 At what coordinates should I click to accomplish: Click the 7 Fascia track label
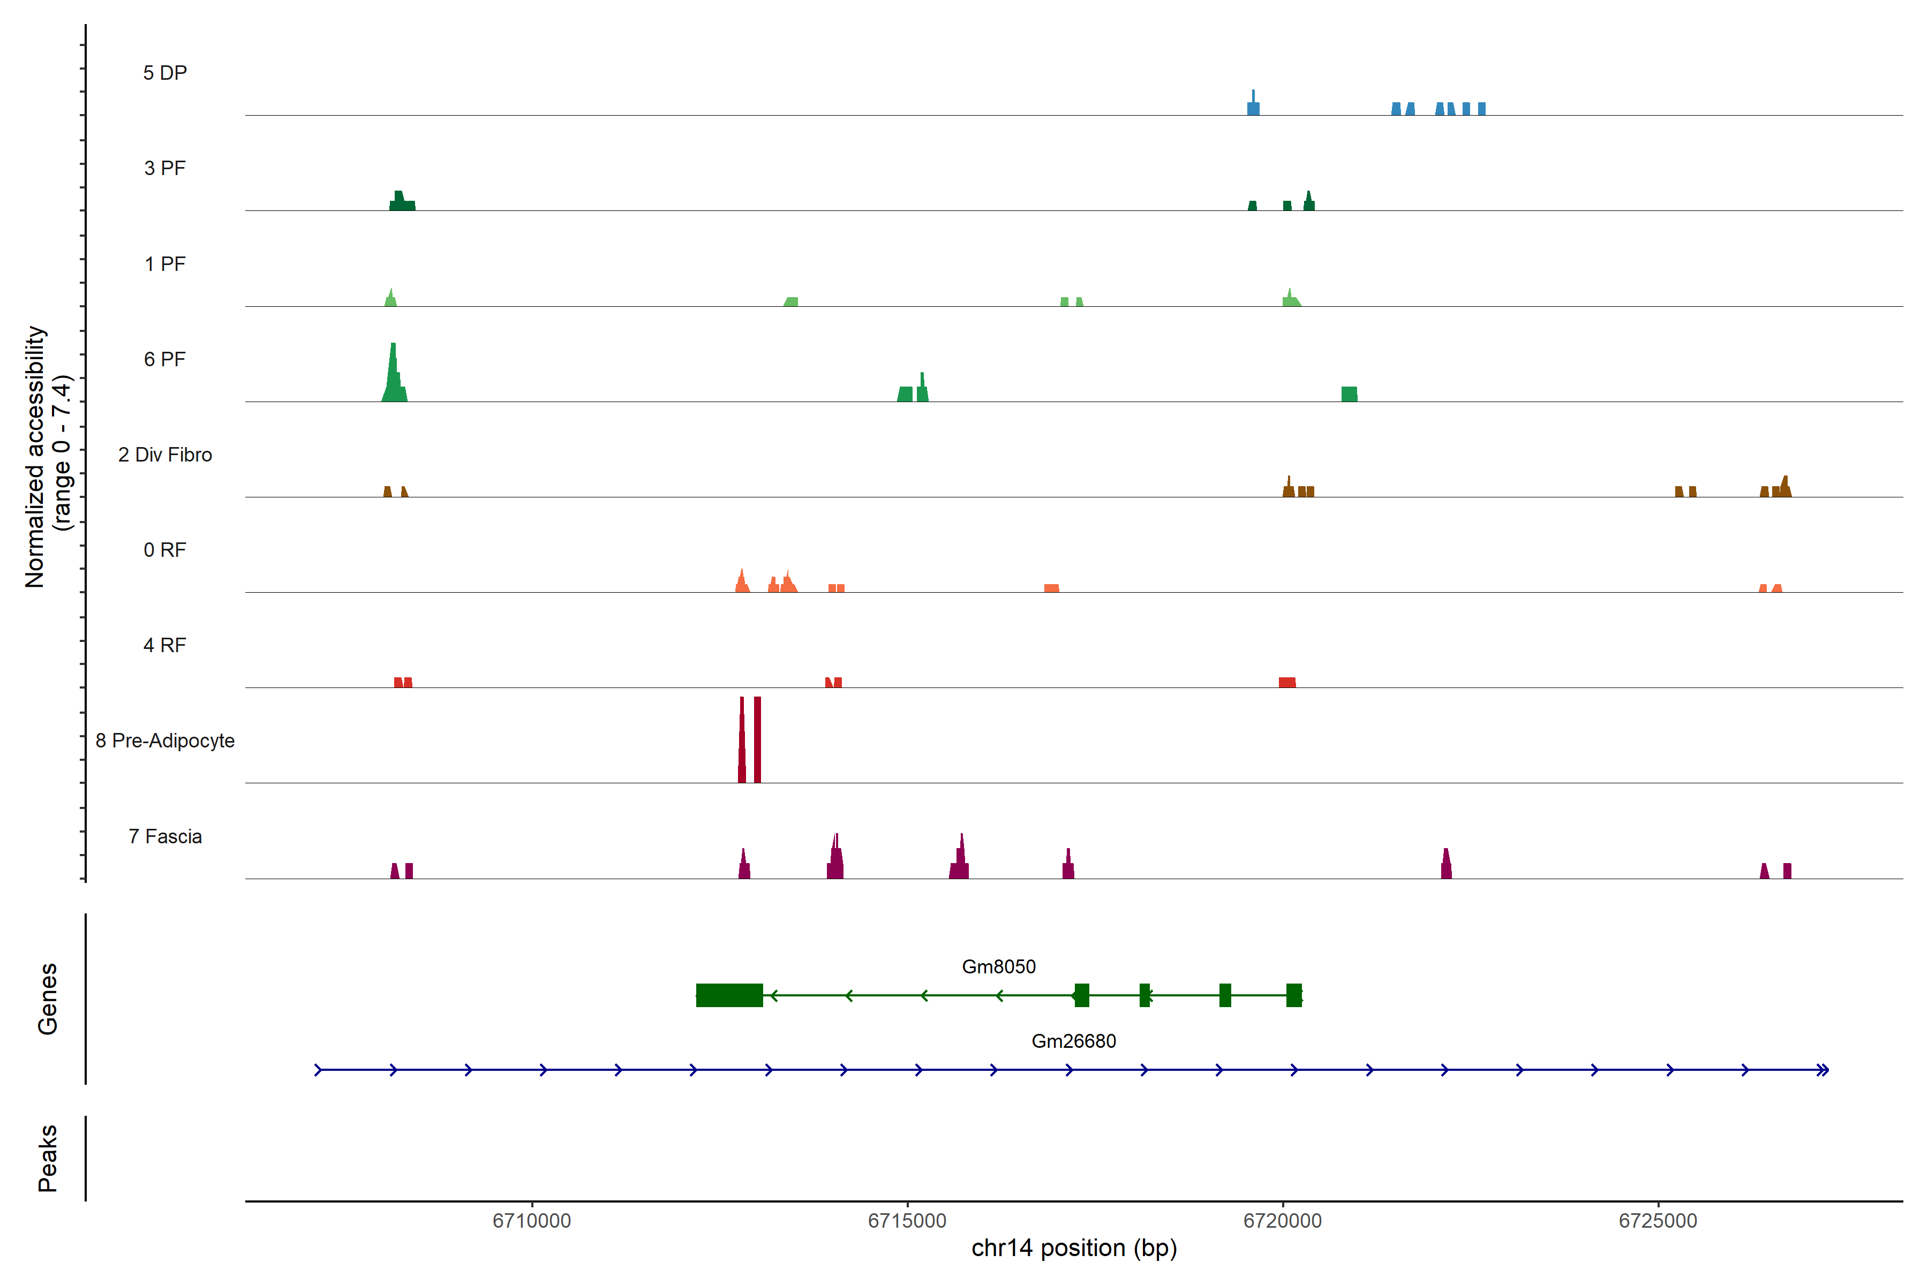[x=165, y=837]
